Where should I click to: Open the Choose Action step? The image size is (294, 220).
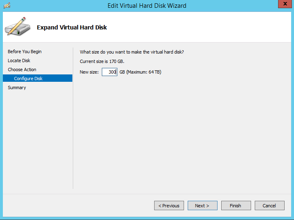pos(22,70)
